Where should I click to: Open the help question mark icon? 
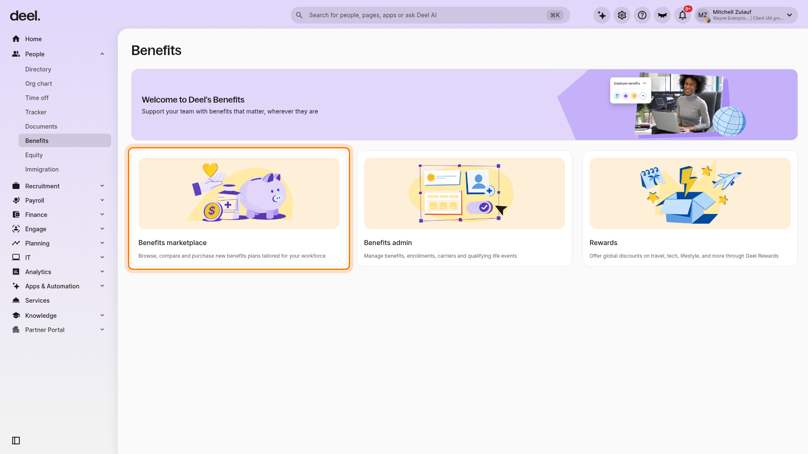pyautogui.click(x=642, y=15)
